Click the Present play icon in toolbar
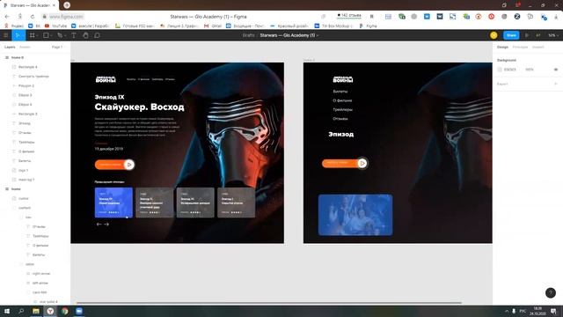The height and width of the screenshot is (317, 563). coord(527,35)
